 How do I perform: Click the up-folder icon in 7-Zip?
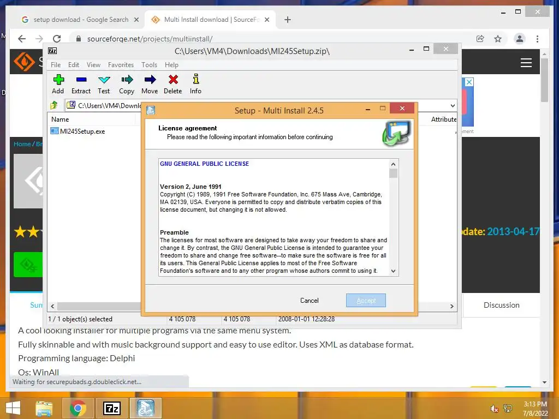click(x=54, y=105)
